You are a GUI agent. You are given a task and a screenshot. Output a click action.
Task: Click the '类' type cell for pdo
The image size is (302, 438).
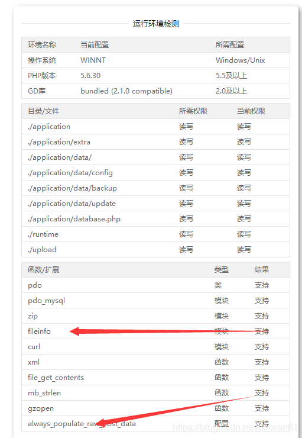[x=218, y=285]
